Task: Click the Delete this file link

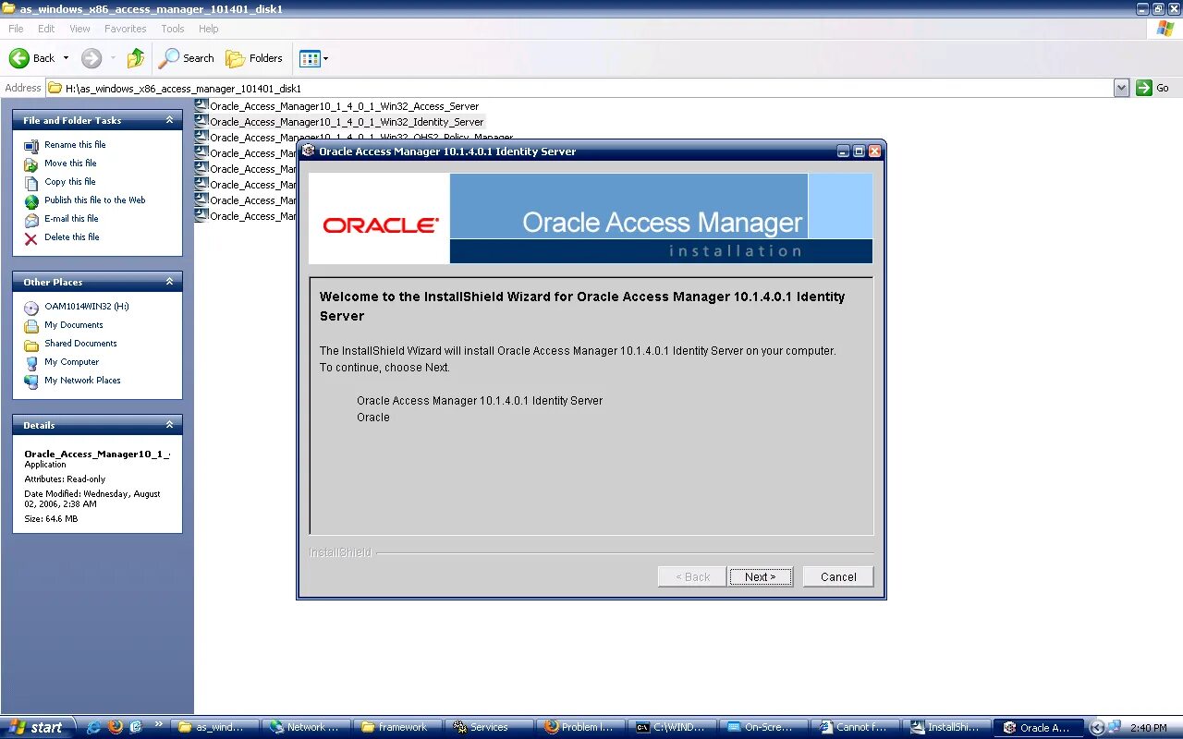Action: click(72, 237)
